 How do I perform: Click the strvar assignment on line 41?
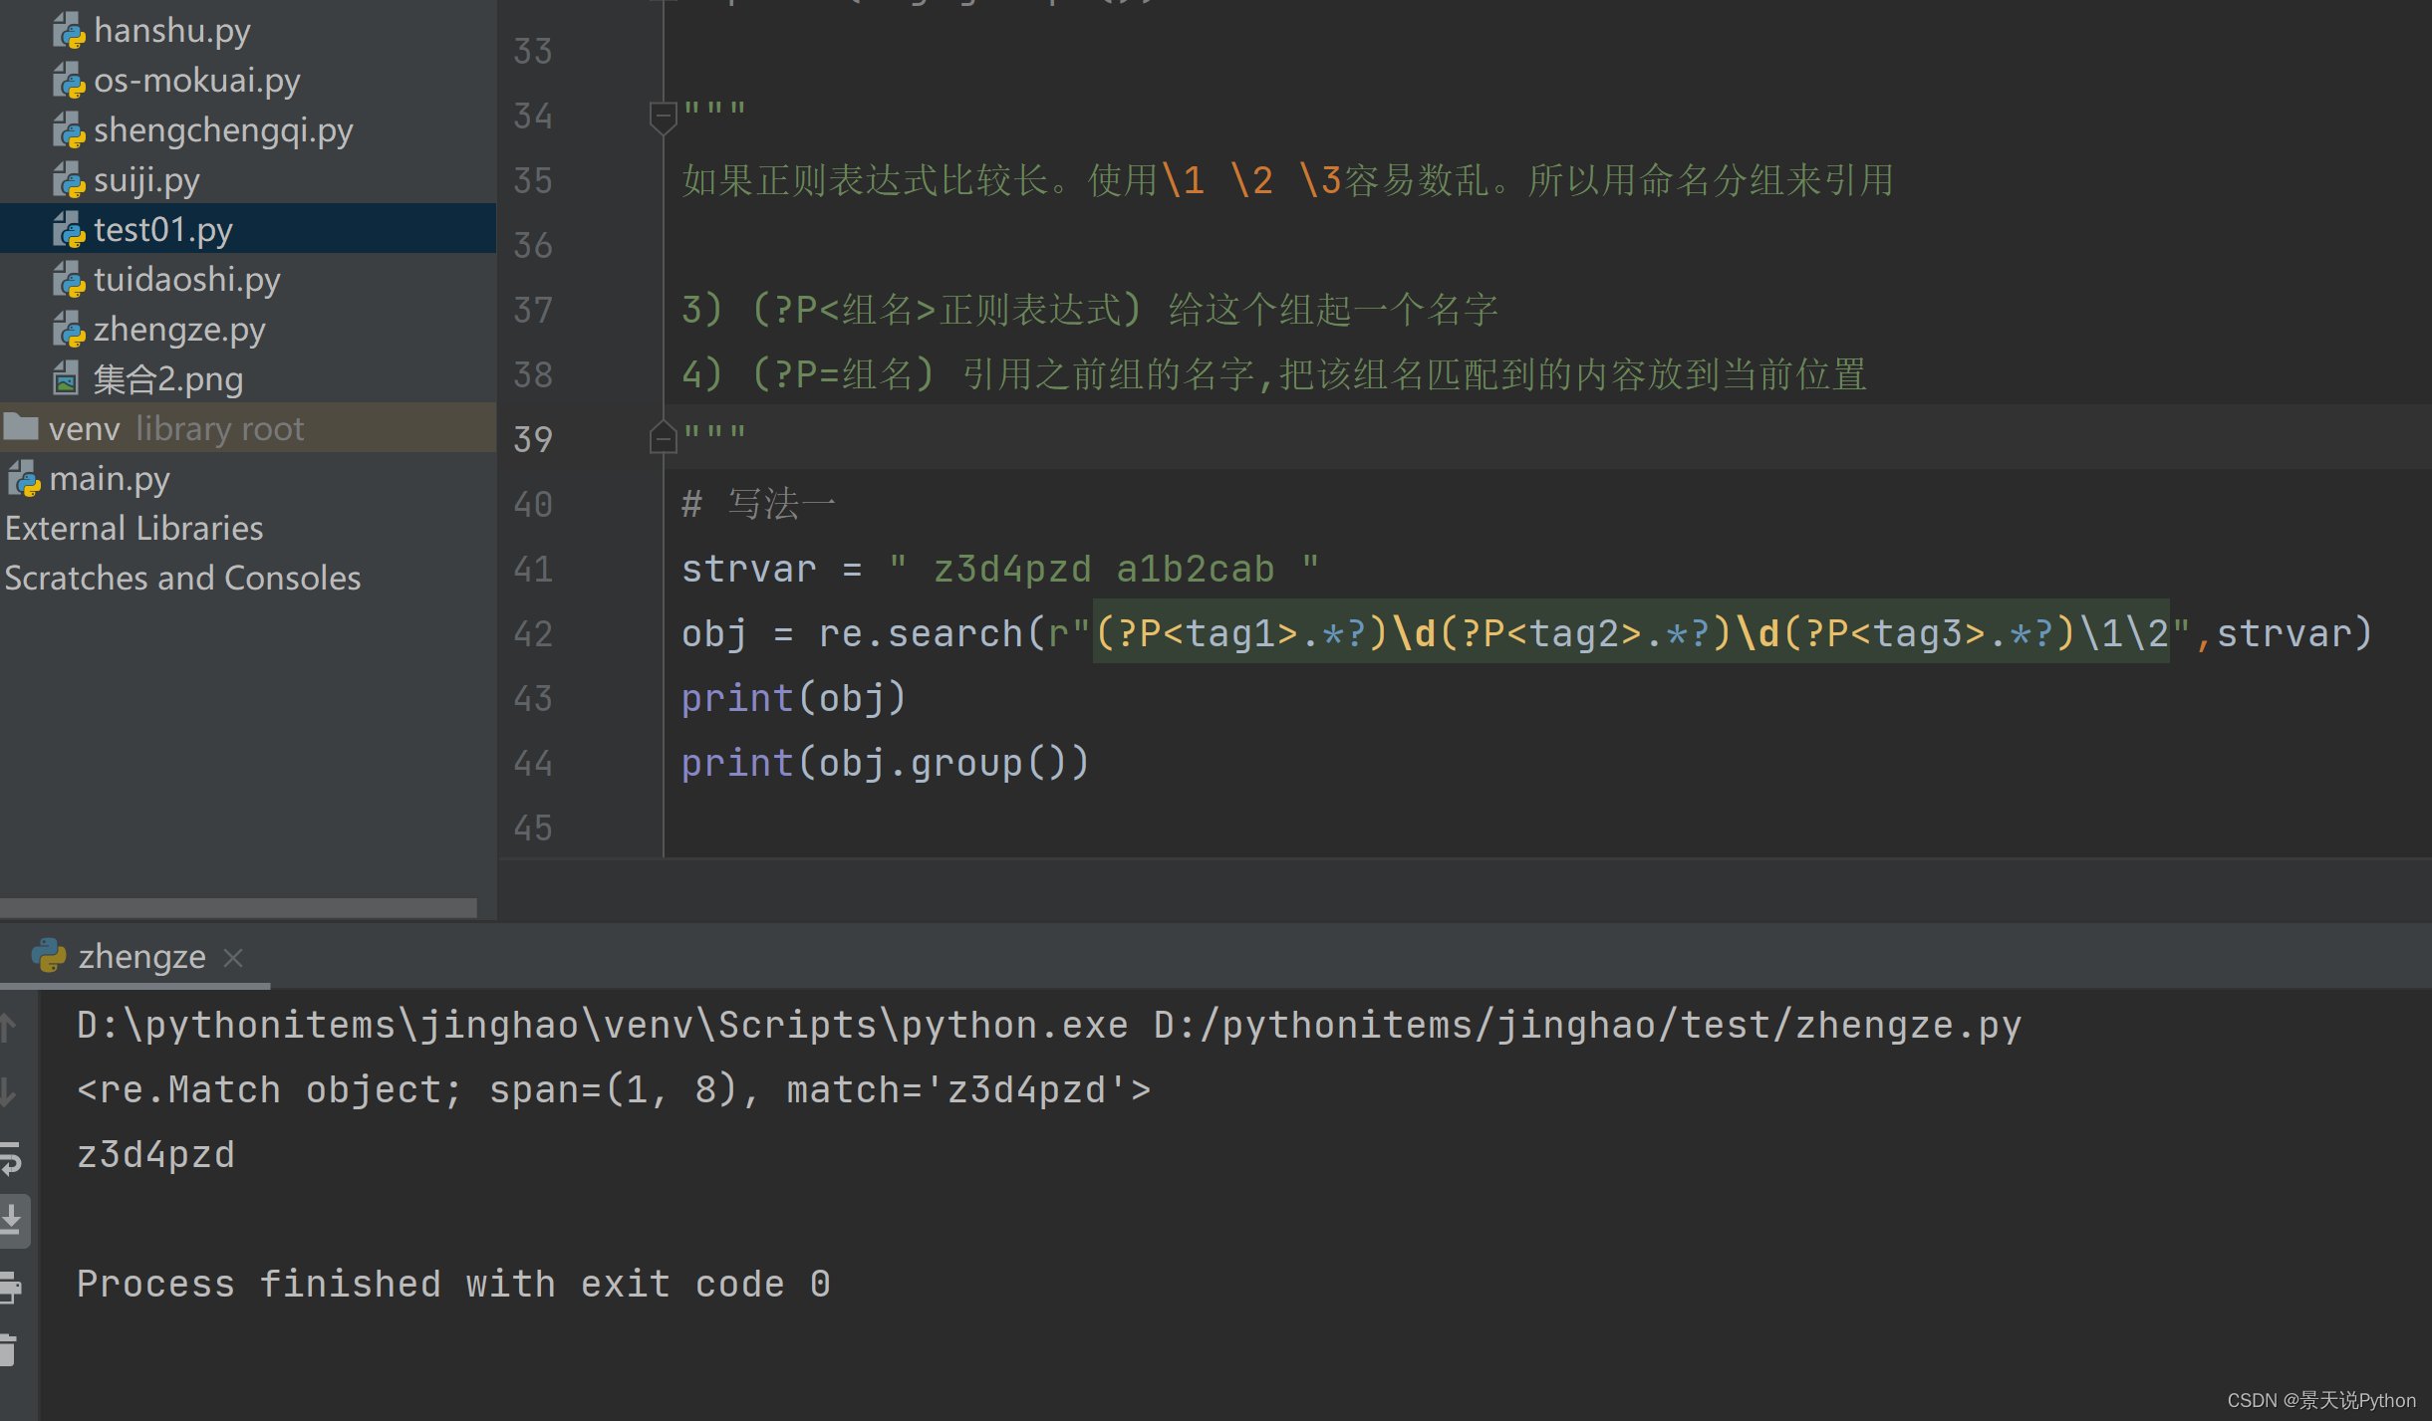coord(1000,569)
